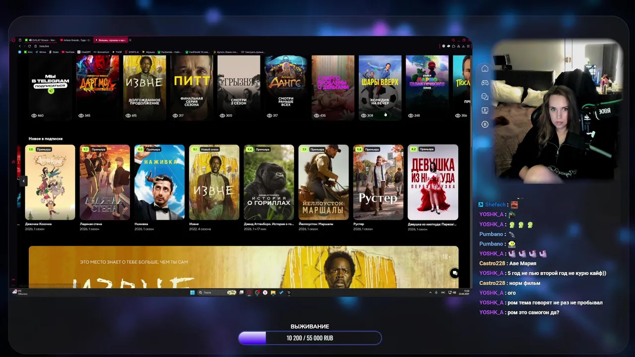Open Yandex browser icon on taskbar
Screen dimensions: 635x357
pos(265,293)
